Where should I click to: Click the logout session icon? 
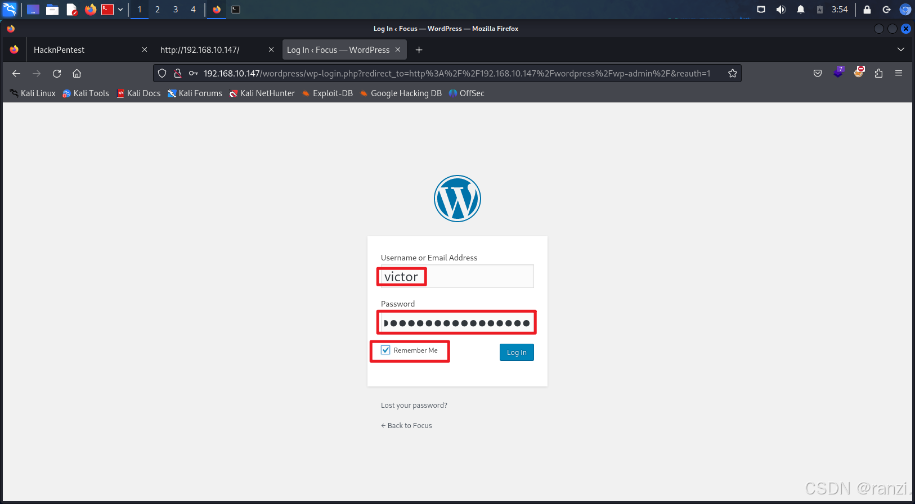pyautogui.click(x=886, y=10)
